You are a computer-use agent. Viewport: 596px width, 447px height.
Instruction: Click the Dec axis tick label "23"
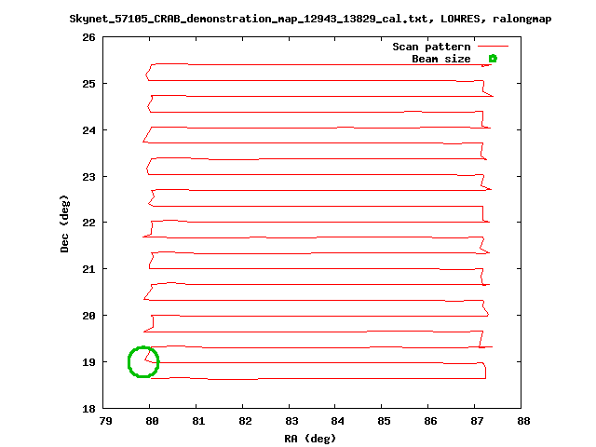[x=88, y=177]
